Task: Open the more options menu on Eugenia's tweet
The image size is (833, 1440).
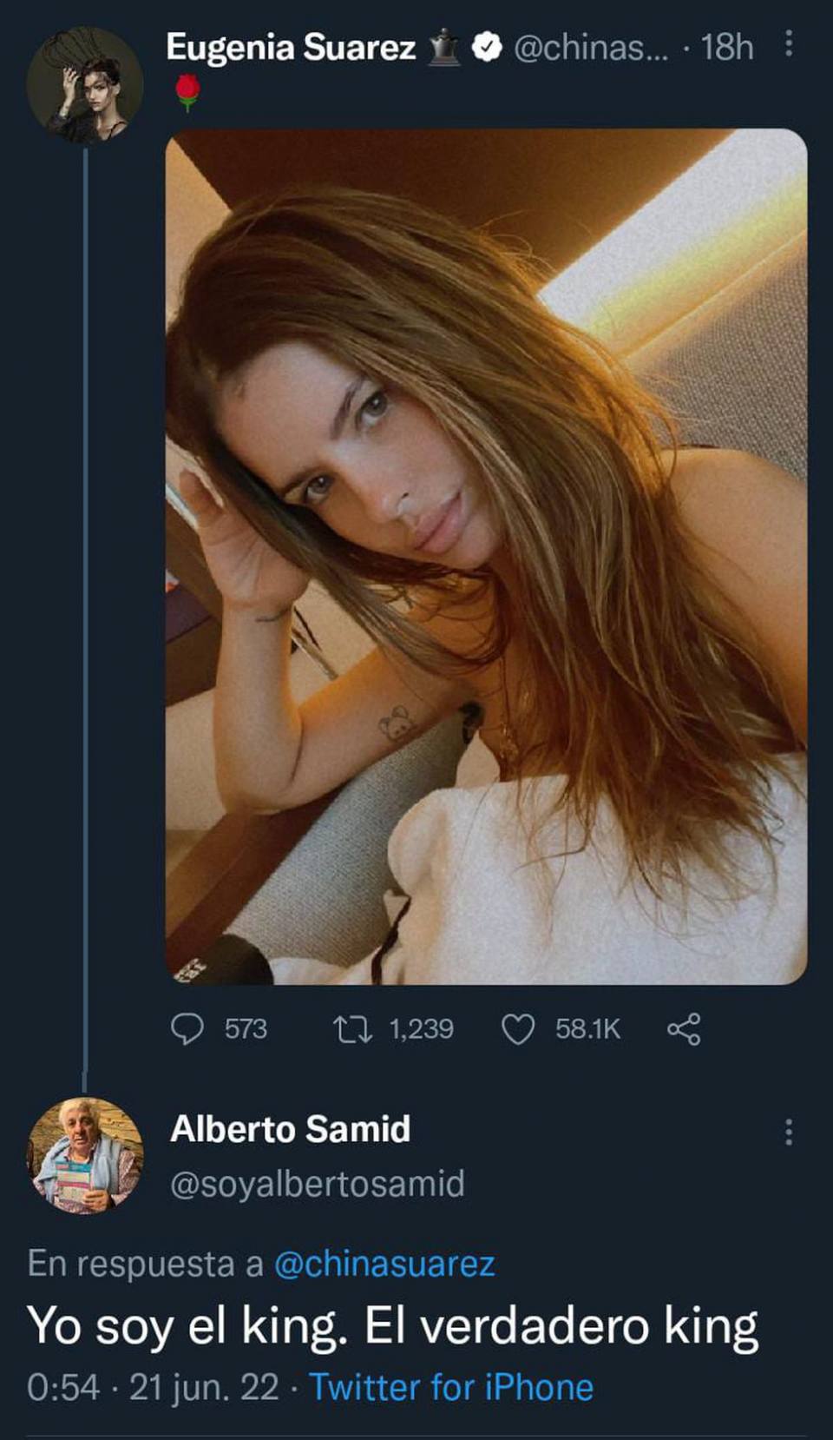Action: click(x=788, y=44)
